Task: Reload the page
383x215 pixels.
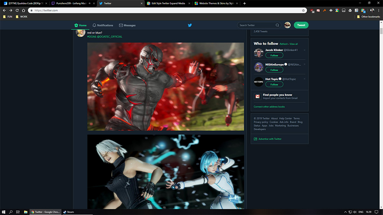Action: pyautogui.click(x=17, y=10)
